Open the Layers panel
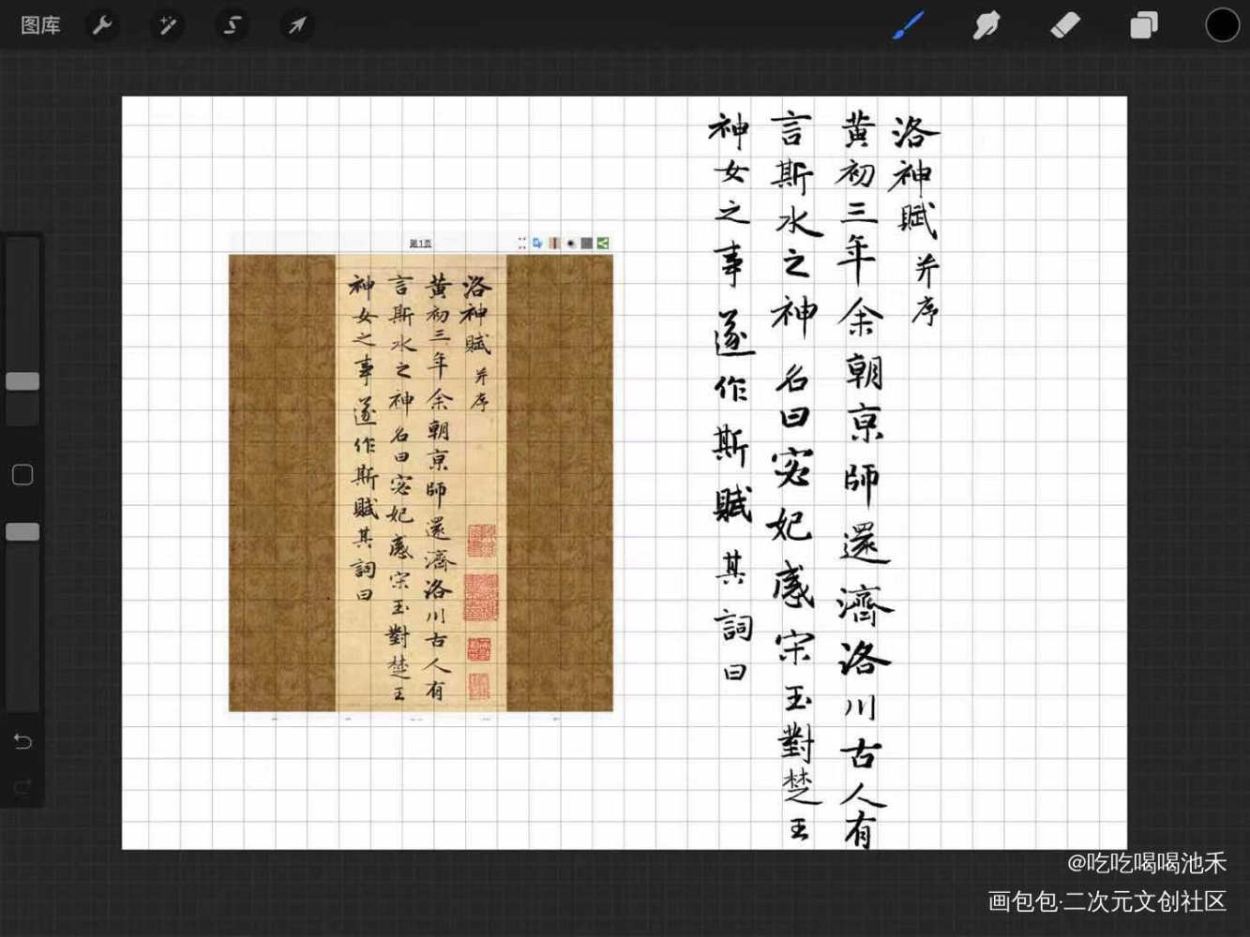Image resolution: width=1250 pixels, height=937 pixels. [x=1143, y=25]
